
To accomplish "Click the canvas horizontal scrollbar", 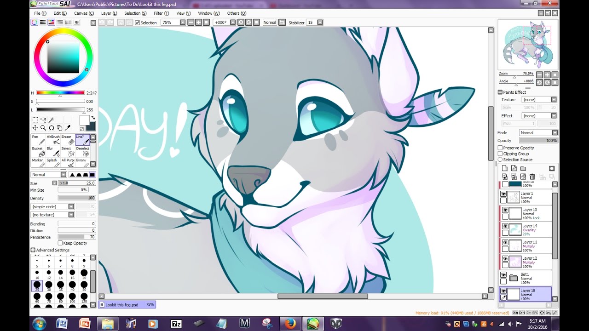I will 323,297.
